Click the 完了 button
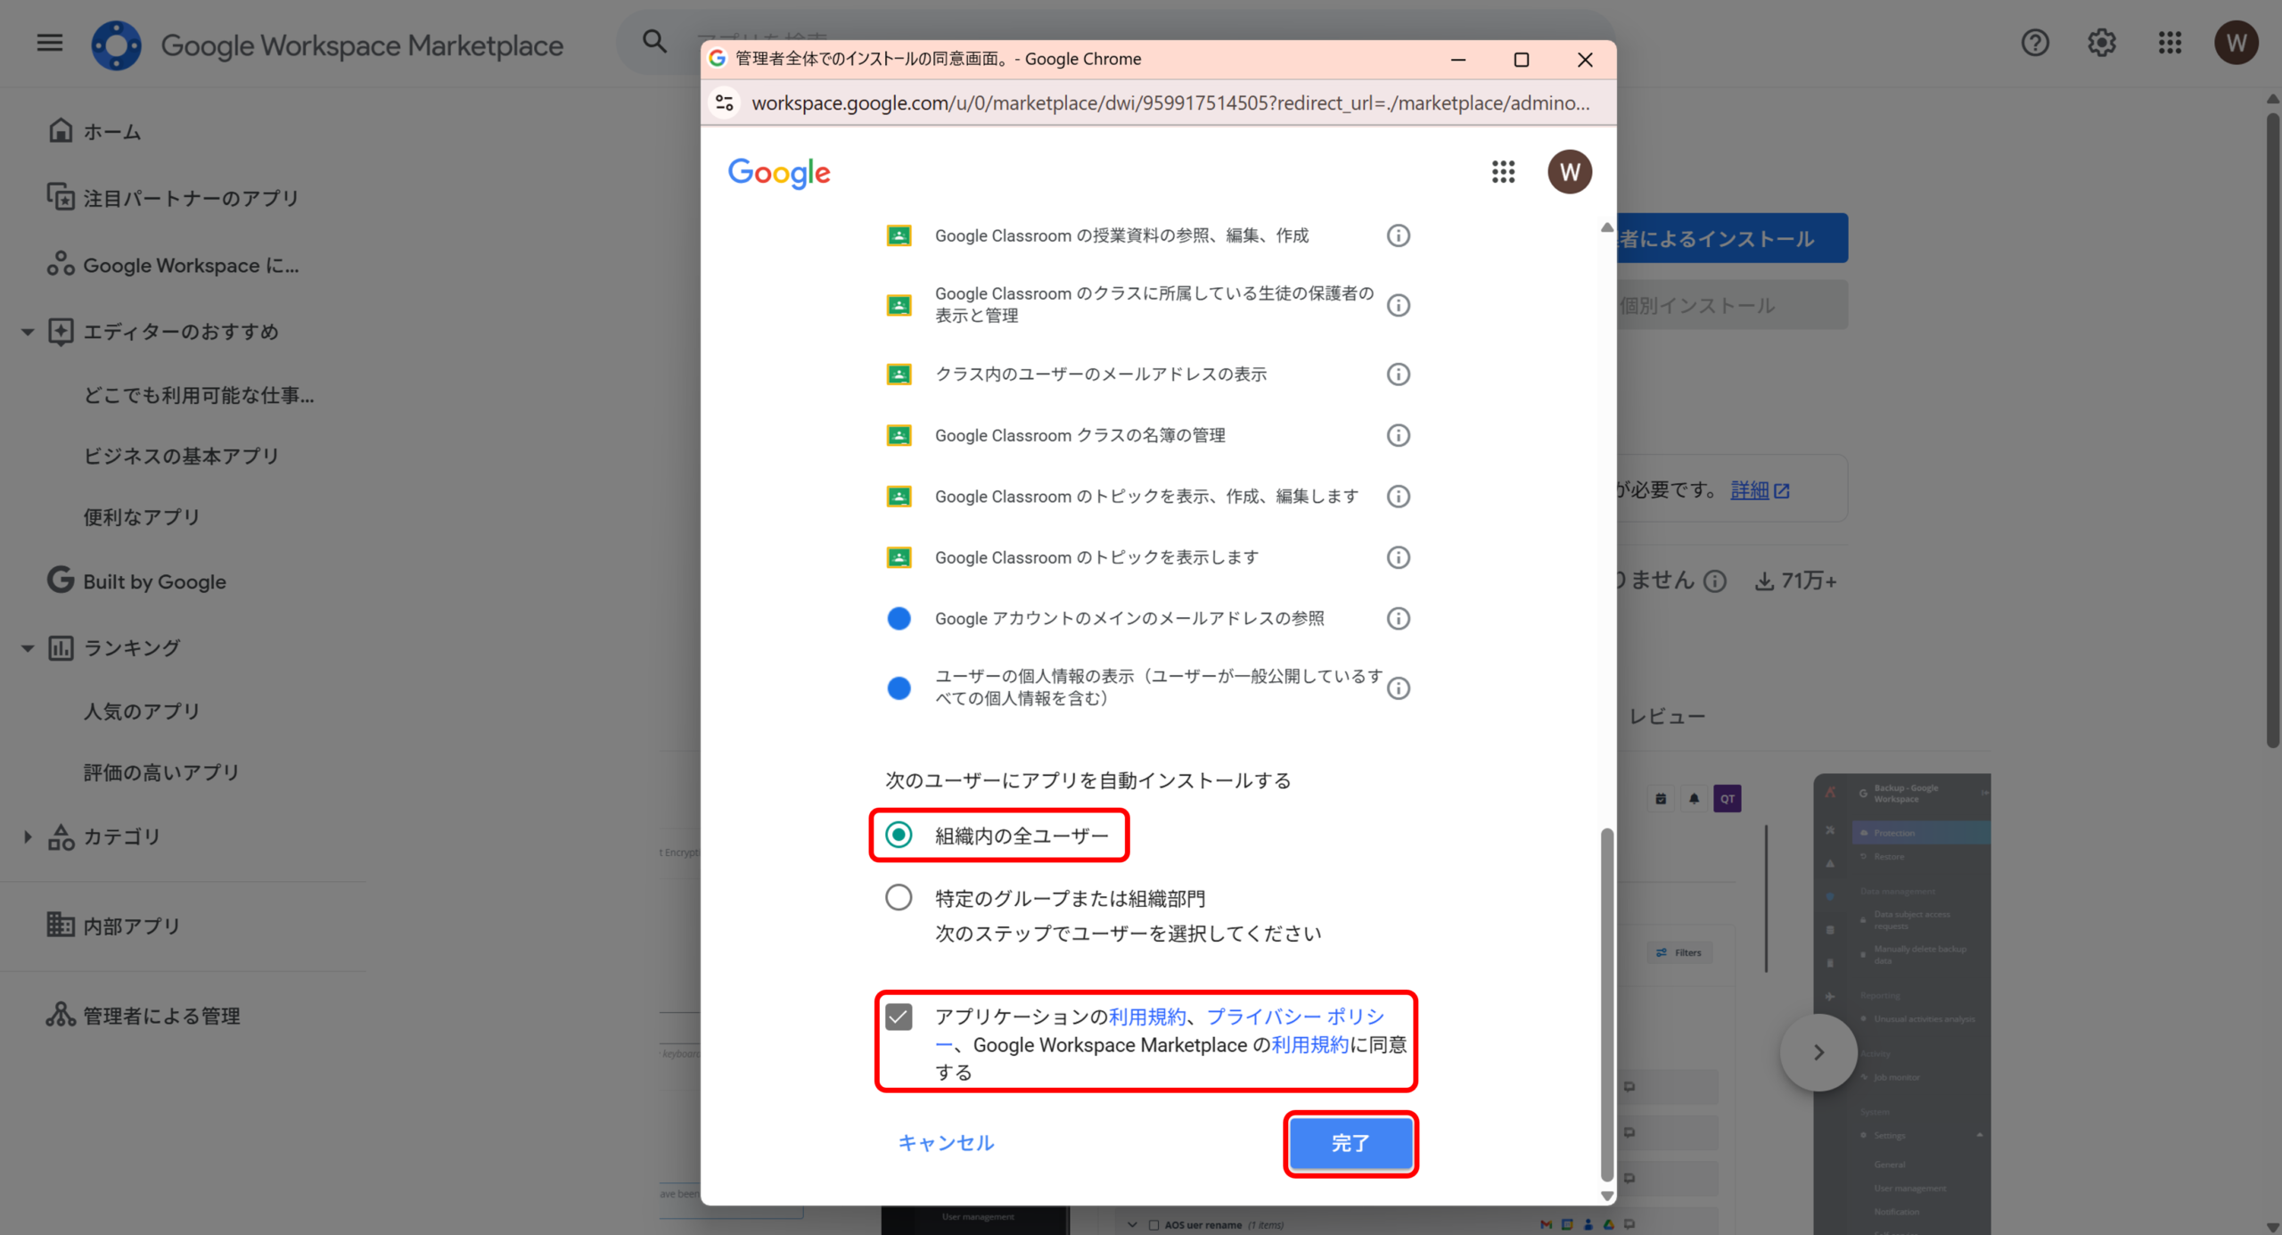This screenshot has height=1235, width=2282. [x=1350, y=1143]
